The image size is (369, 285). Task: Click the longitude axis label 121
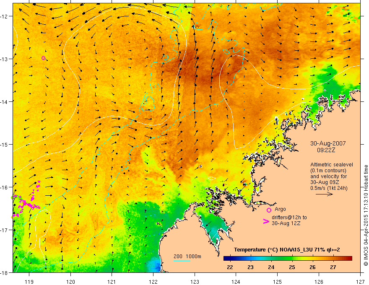(x=112, y=282)
